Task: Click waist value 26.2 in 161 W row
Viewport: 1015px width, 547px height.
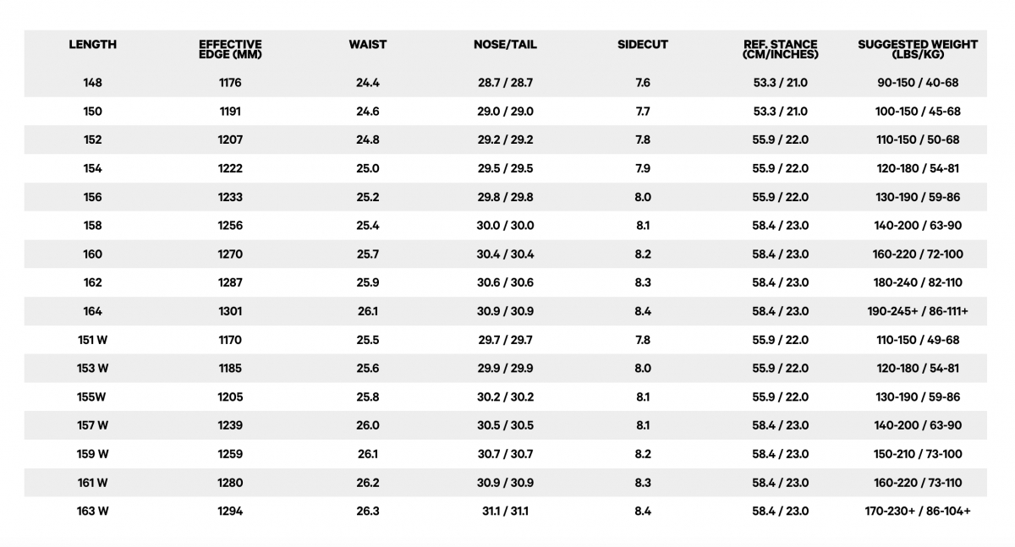Action: coord(368,482)
